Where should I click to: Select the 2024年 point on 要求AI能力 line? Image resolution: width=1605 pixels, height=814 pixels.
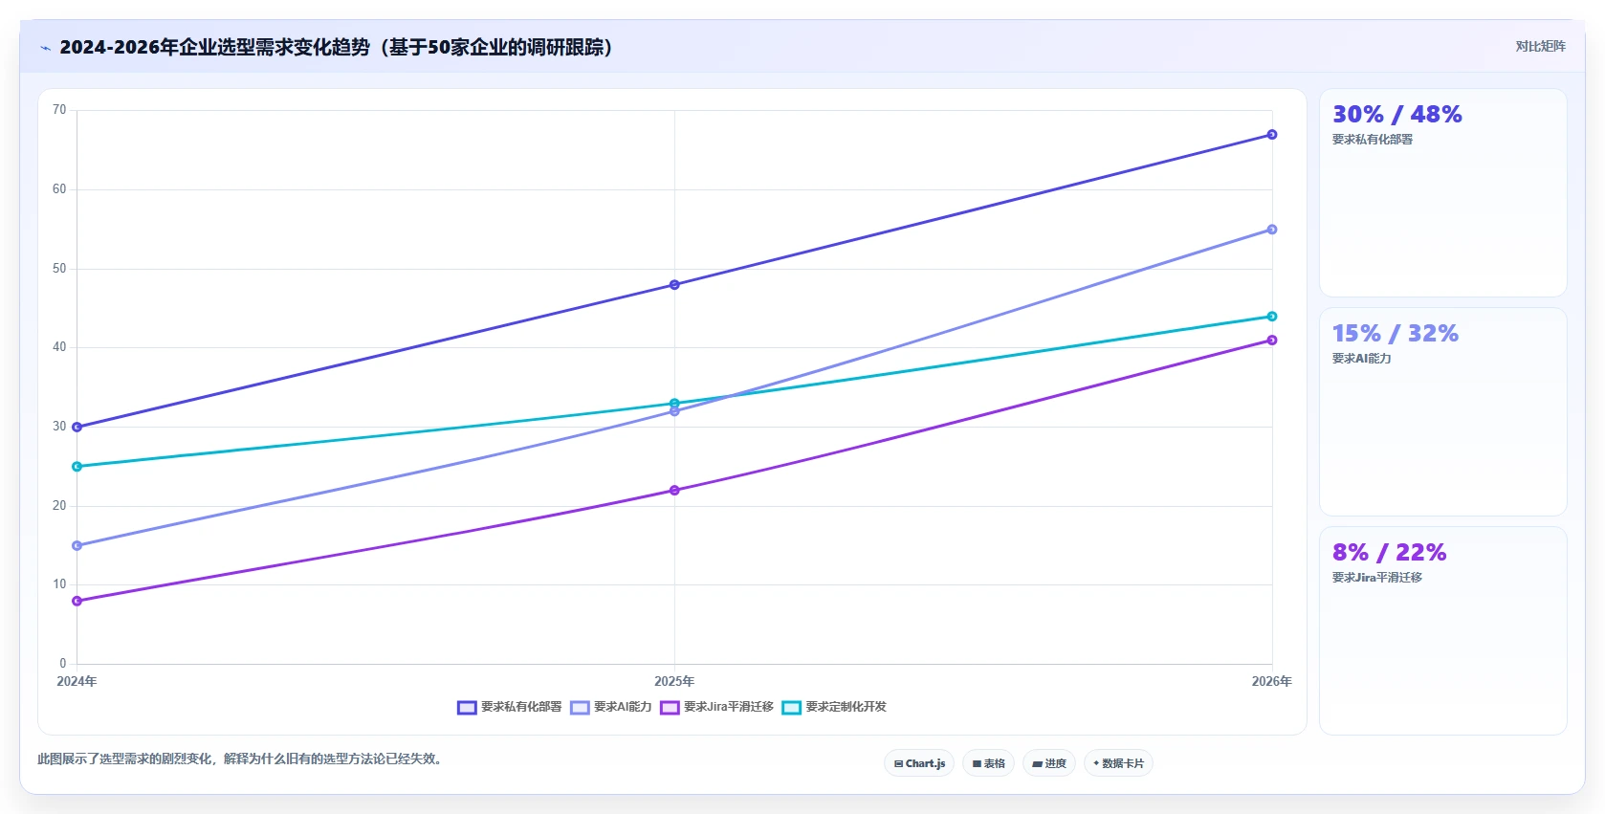[x=77, y=546]
